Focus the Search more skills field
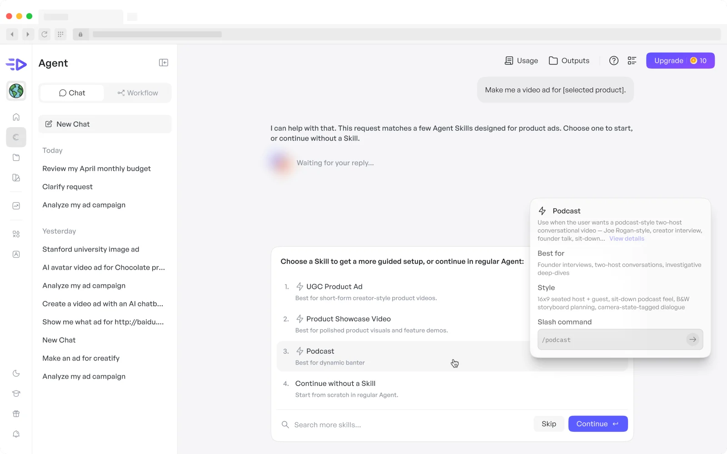This screenshot has height=454, width=727. [x=404, y=424]
